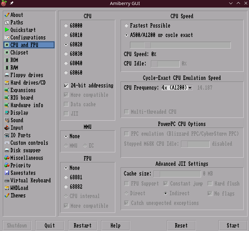The height and width of the screenshot is (231, 249).
Task: Open the CPU and FPU page
Action: click(x=29, y=45)
